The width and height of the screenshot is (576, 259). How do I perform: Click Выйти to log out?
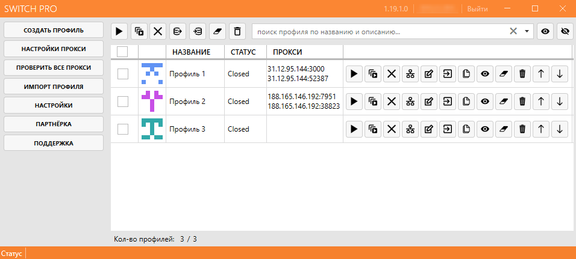coord(478,9)
